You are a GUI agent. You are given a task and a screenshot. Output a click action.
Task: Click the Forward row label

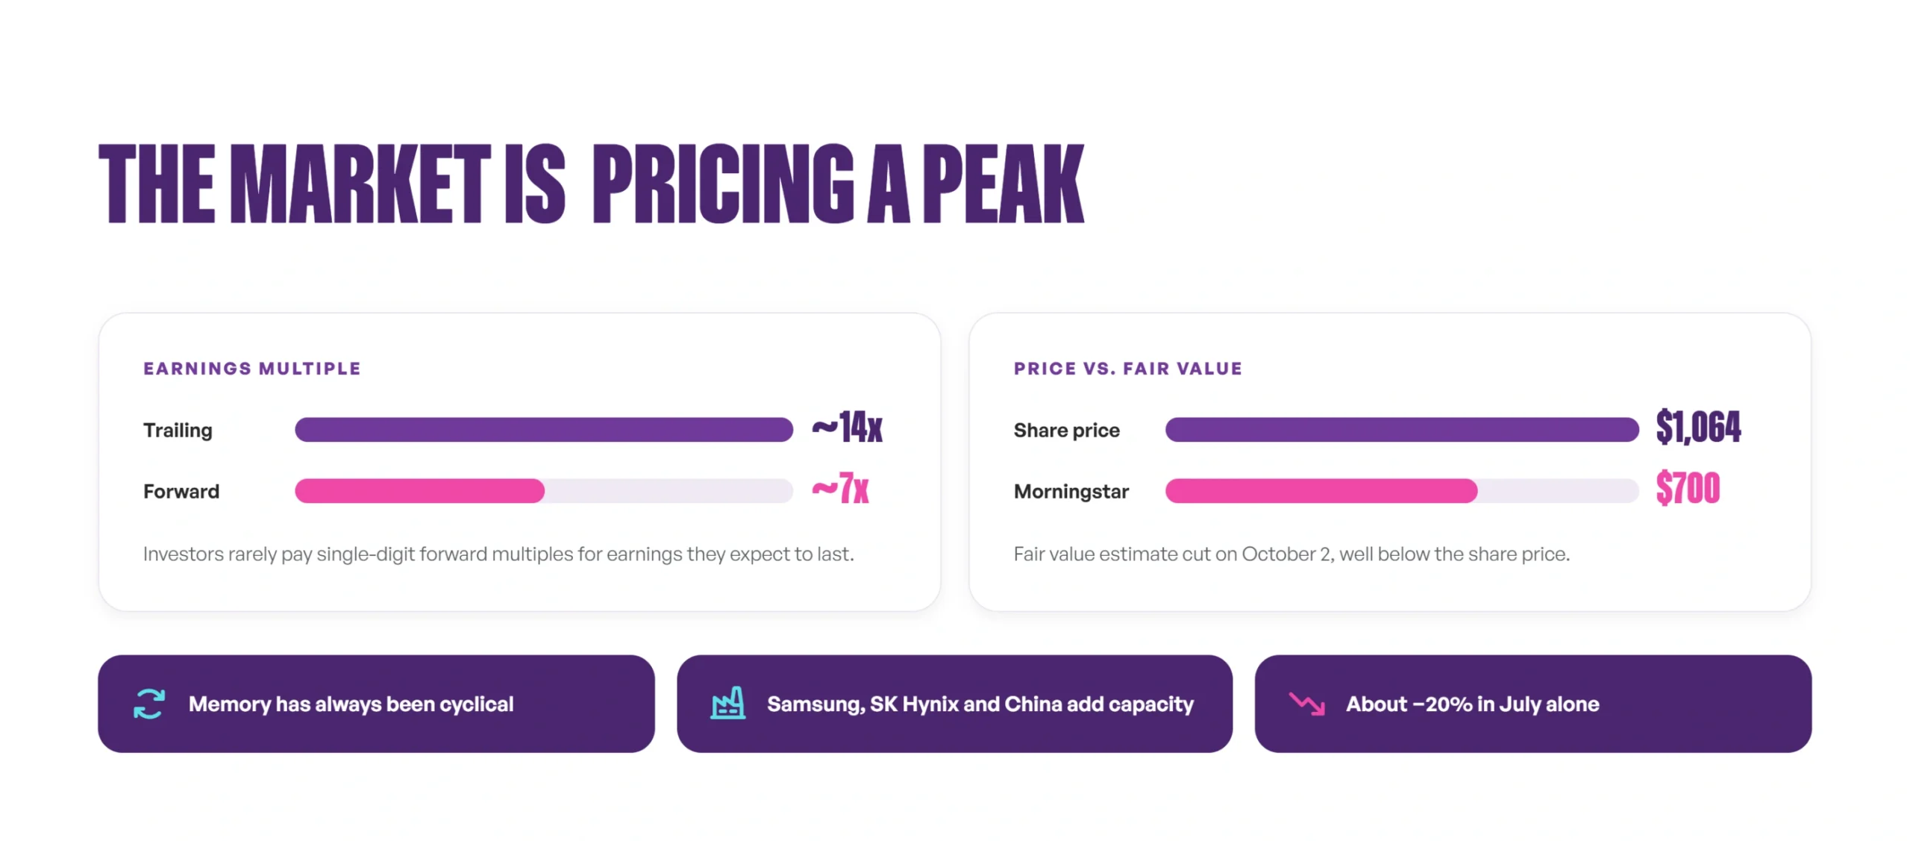[x=181, y=491]
